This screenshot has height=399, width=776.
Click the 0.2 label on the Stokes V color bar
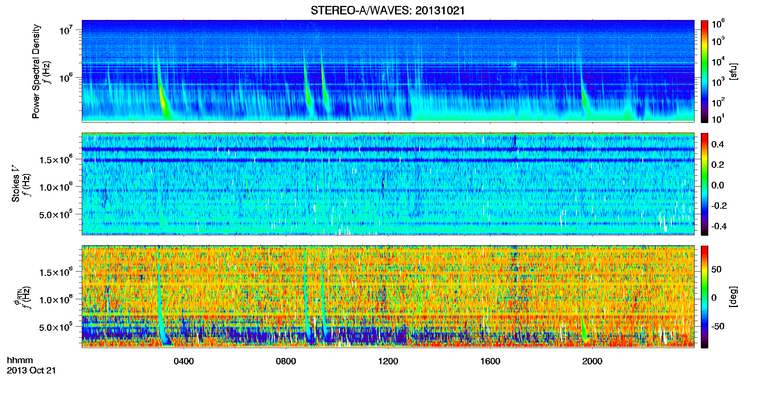click(718, 165)
